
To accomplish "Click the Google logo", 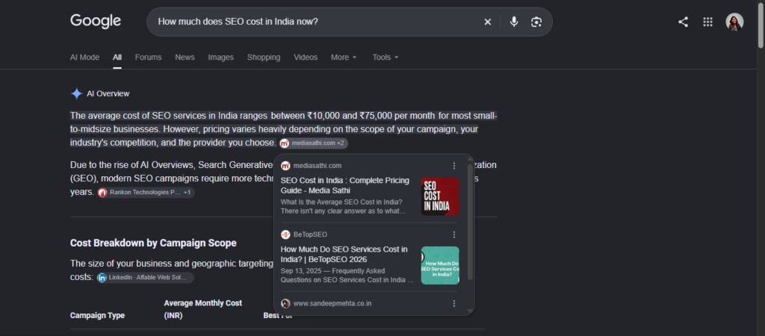I will tap(96, 22).
